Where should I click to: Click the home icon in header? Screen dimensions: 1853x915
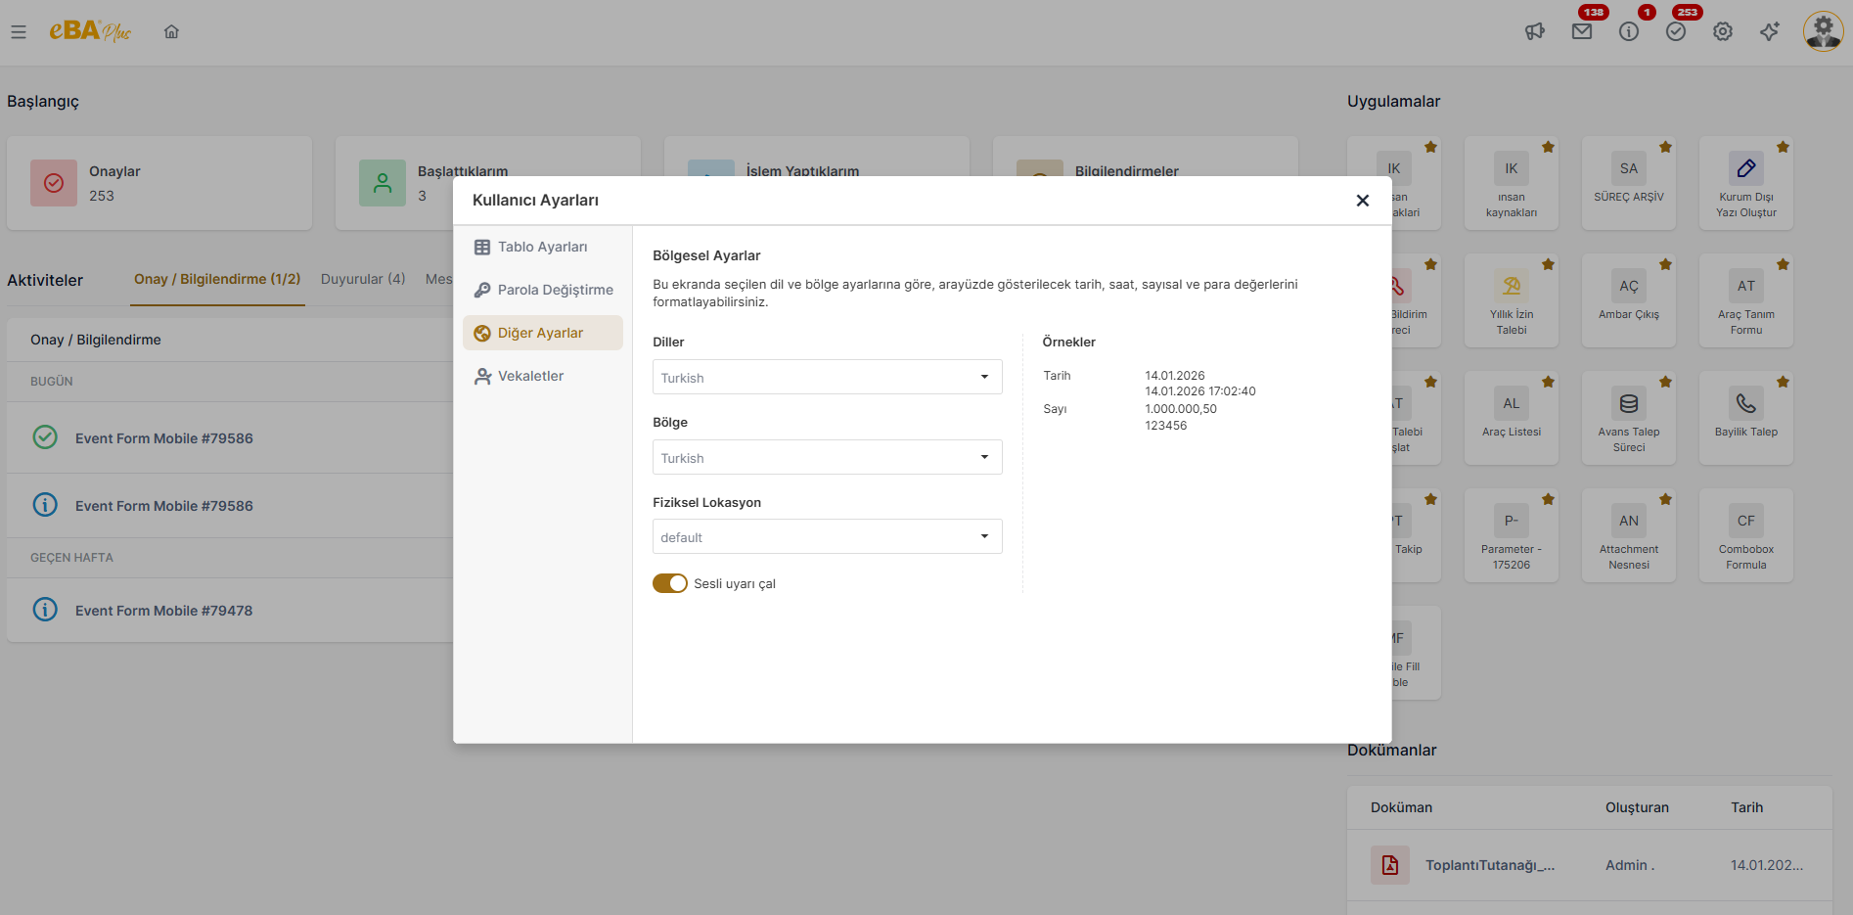click(x=171, y=32)
